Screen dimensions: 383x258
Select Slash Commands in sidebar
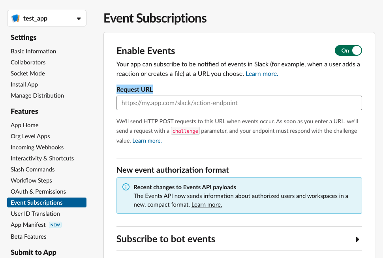click(33, 169)
